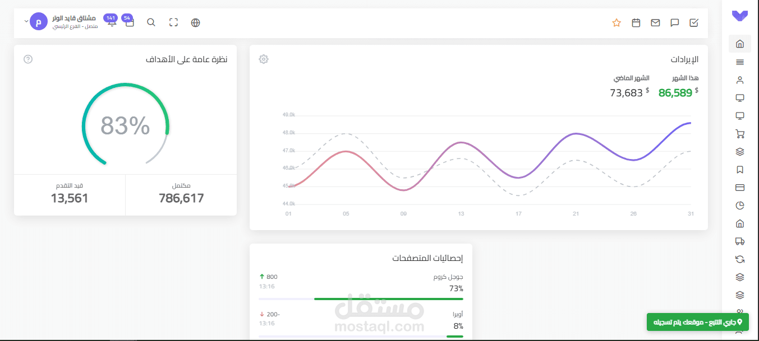Open the search magnifier icon
Image resolution: width=759 pixels, height=341 pixels.
[x=151, y=22]
